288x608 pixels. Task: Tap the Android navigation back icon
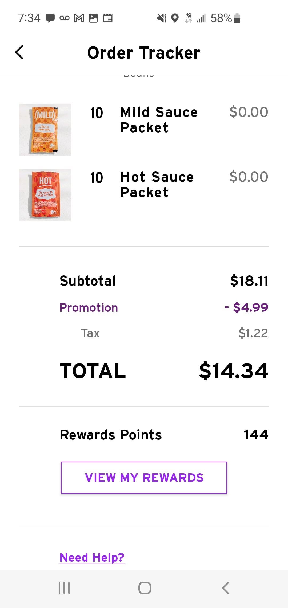(225, 588)
